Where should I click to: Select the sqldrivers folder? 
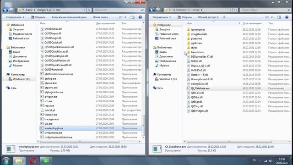196,43
